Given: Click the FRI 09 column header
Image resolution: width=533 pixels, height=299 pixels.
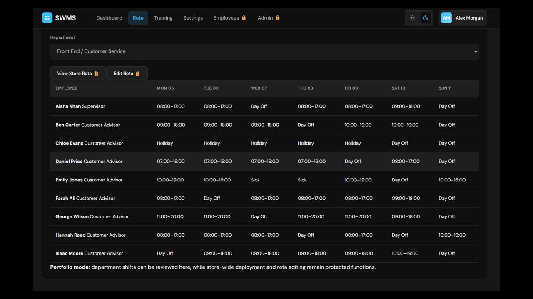Looking at the screenshot, I should point(351,88).
